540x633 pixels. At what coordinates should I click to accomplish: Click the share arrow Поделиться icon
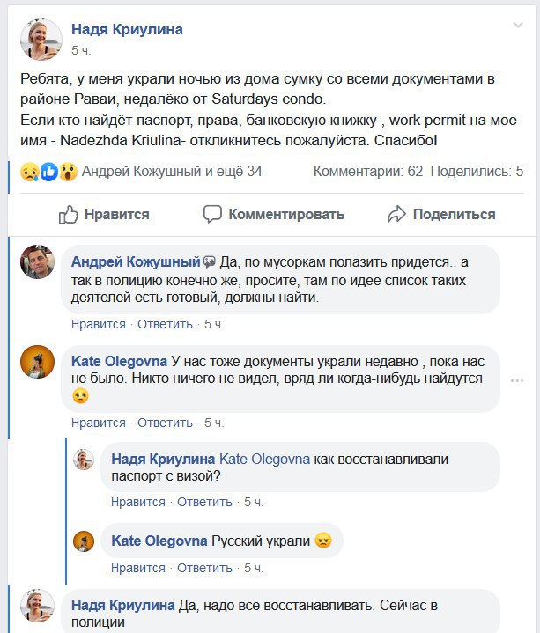click(x=396, y=214)
